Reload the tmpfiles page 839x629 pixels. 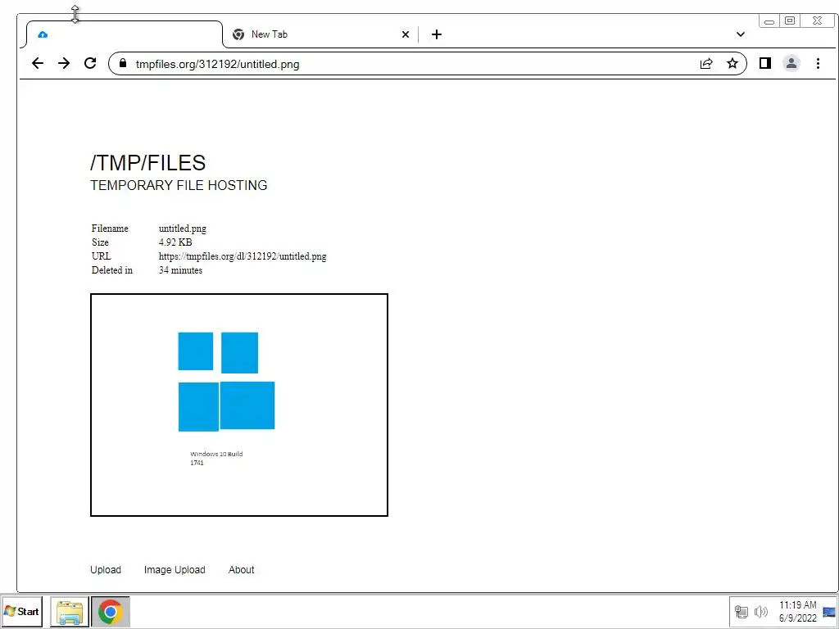(x=90, y=64)
